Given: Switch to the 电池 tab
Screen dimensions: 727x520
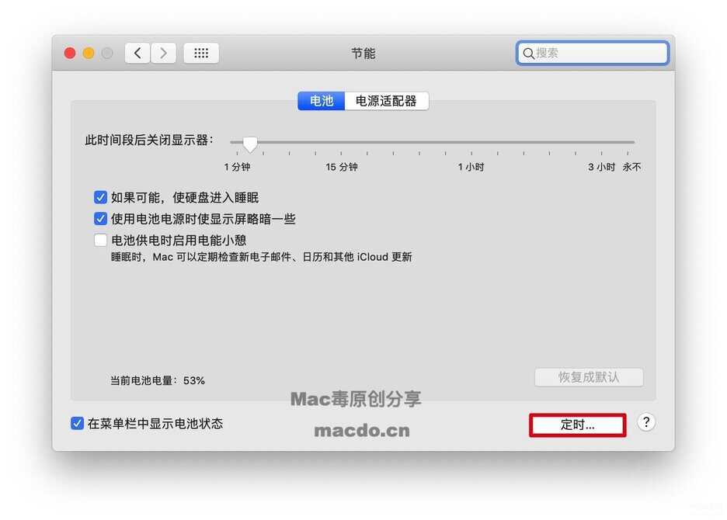Looking at the screenshot, I should point(322,101).
